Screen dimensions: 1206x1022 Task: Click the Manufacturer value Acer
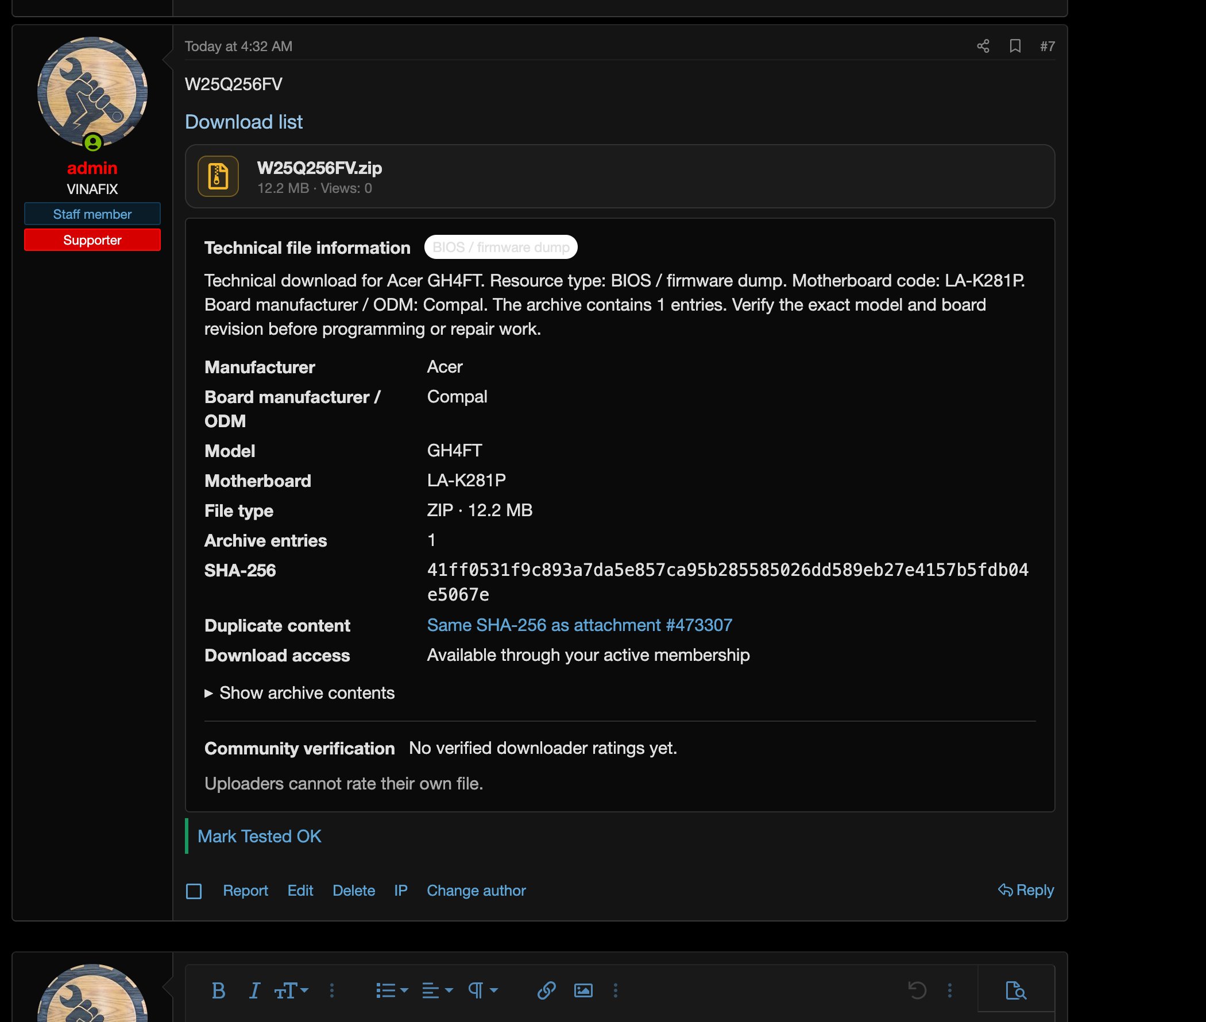pos(444,367)
